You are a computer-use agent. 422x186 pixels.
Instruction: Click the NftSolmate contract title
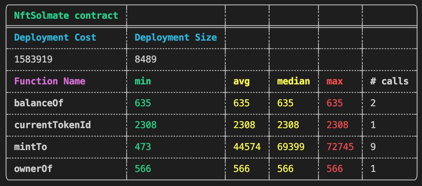pos(66,16)
